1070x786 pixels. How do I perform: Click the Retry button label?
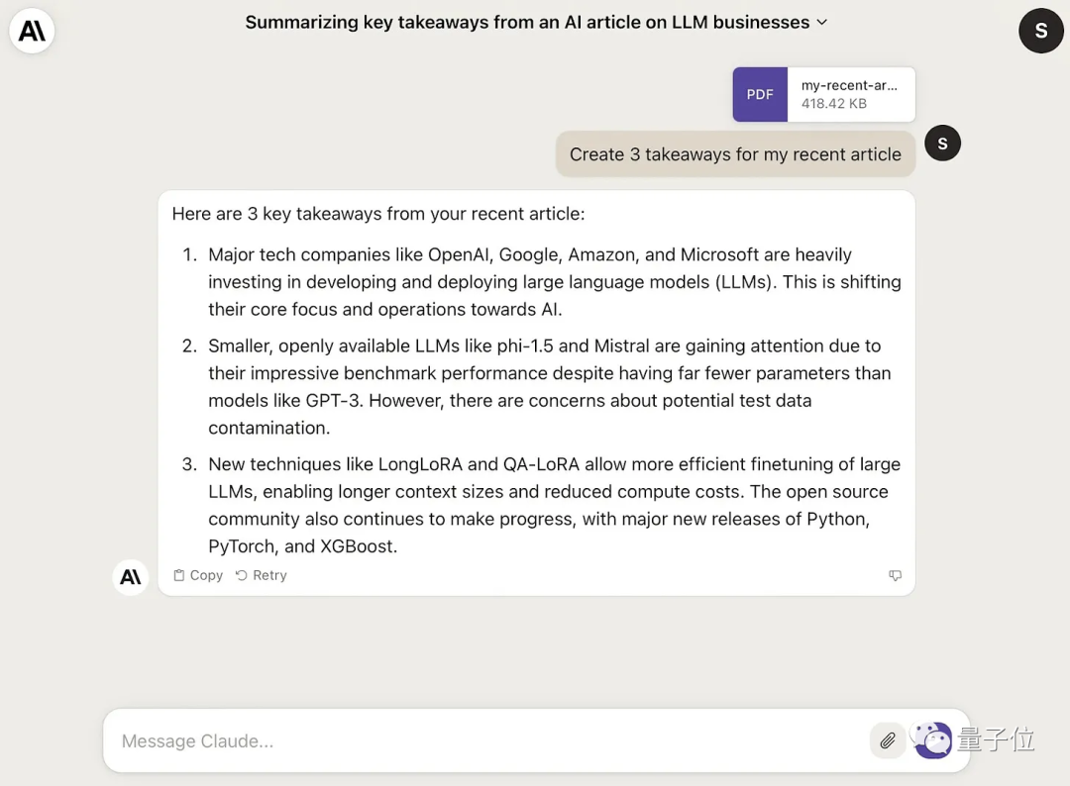(x=269, y=575)
